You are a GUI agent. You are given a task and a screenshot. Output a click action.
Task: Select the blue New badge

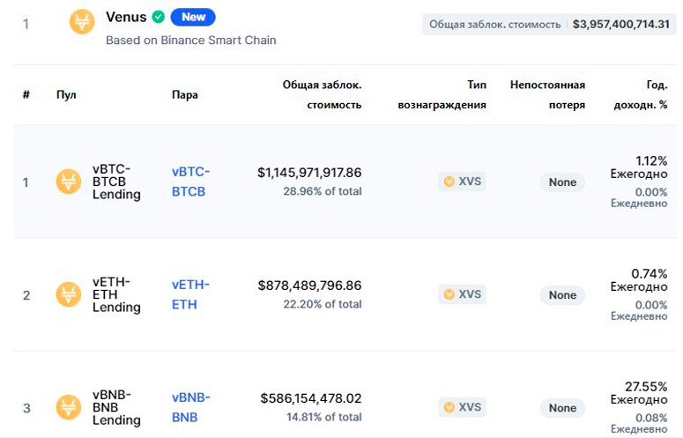(193, 17)
